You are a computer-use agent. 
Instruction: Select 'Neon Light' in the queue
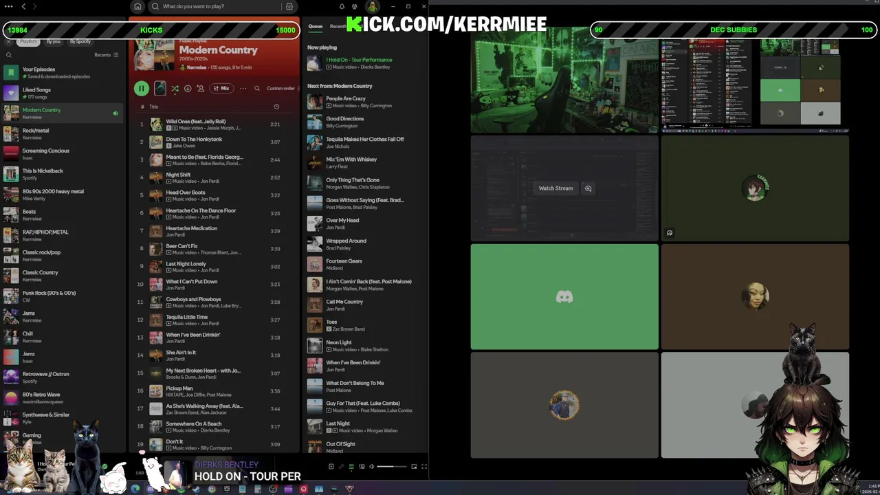coord(364,346)
